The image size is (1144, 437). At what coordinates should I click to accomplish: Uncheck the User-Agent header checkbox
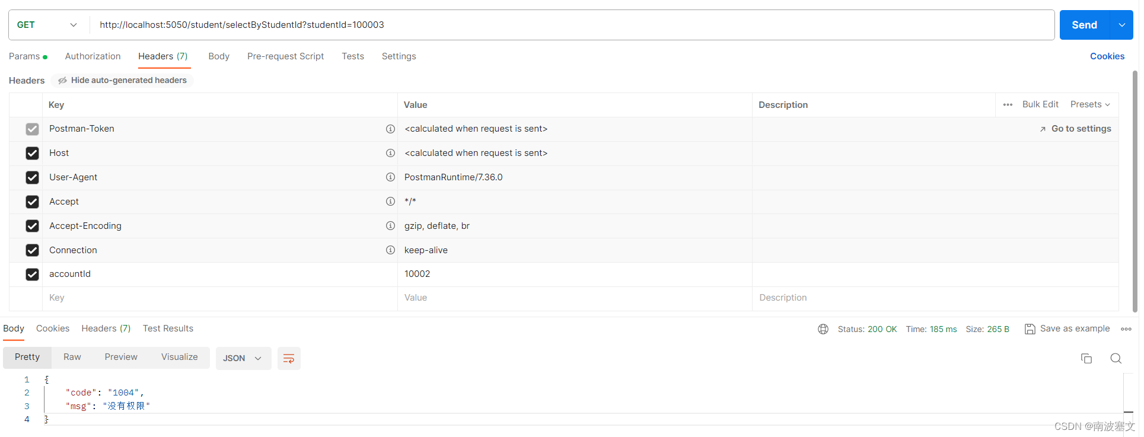click(32, 177)
